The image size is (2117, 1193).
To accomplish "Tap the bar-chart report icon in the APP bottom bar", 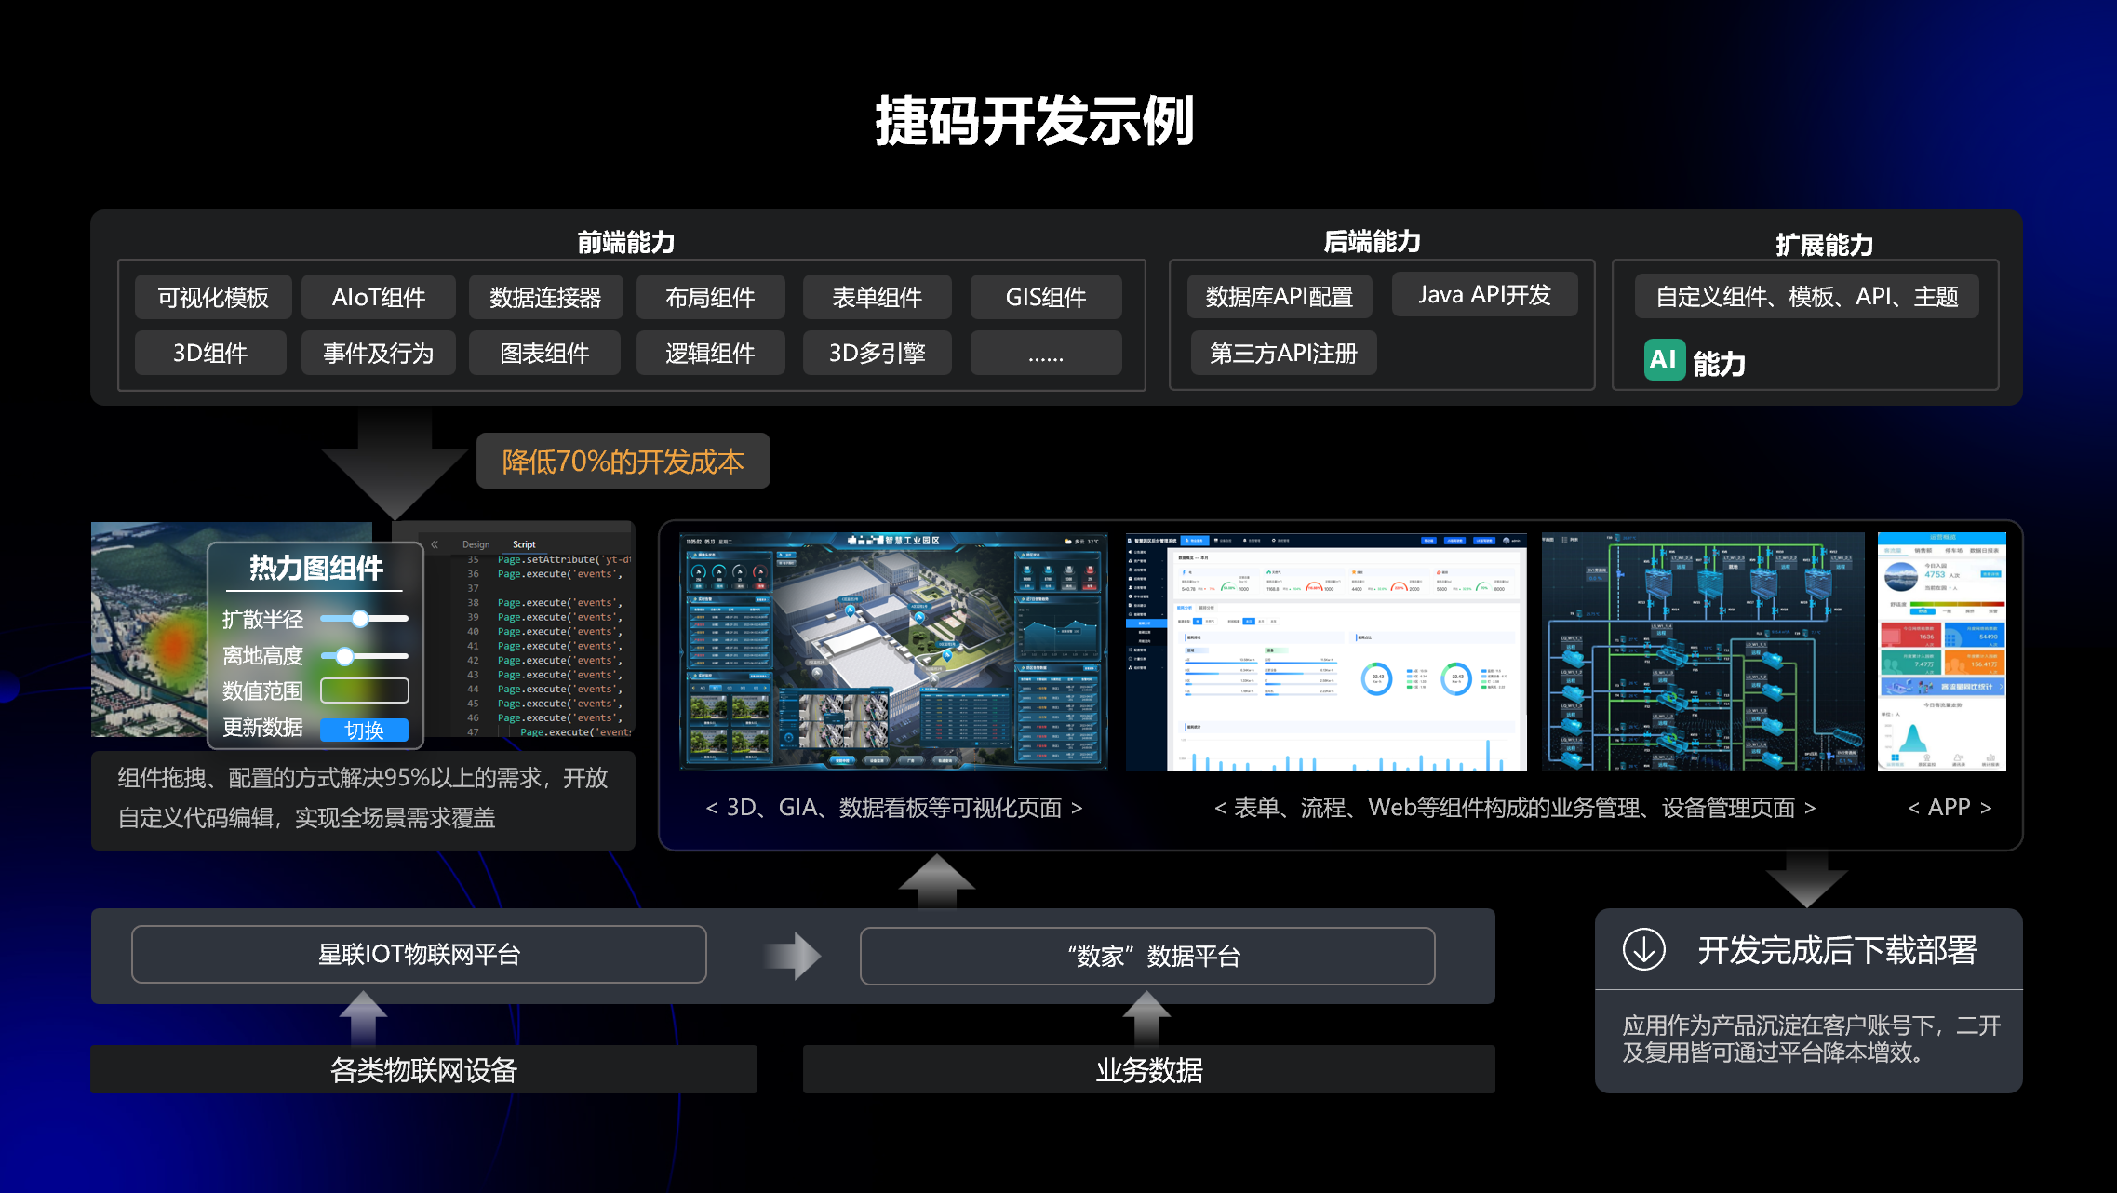I will 1991,758.
